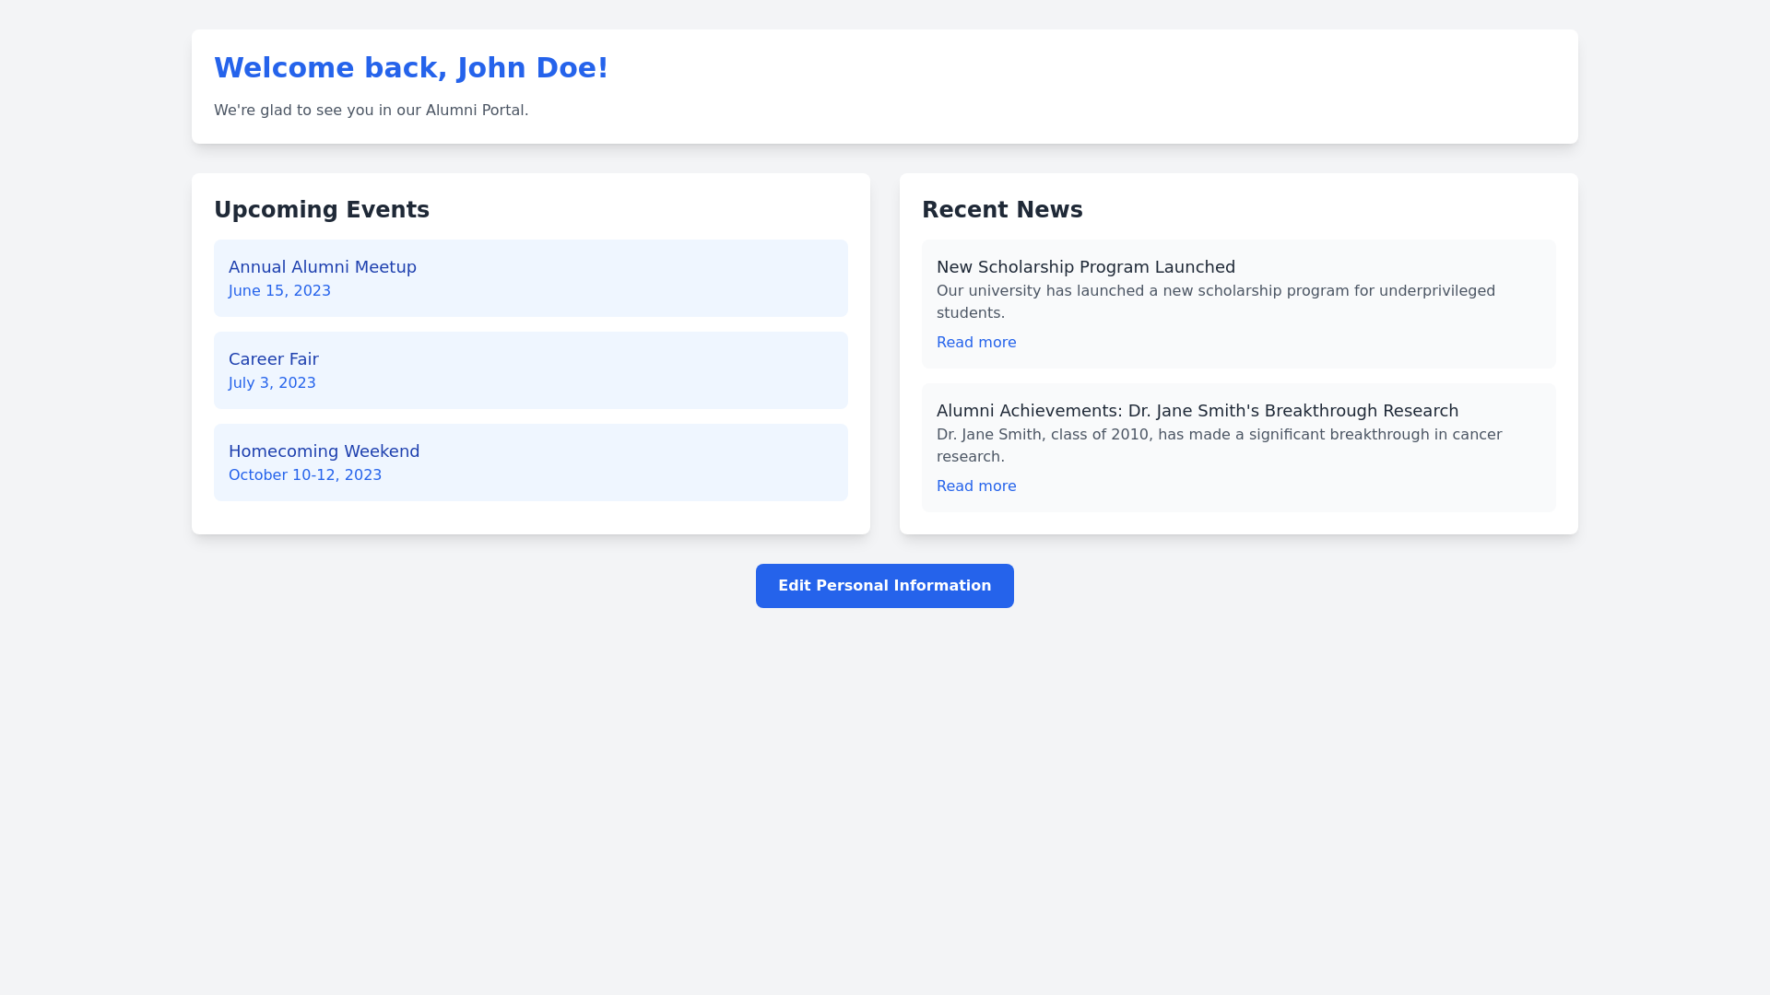
Task: Click the welcome banner card
Action: 1106,85
